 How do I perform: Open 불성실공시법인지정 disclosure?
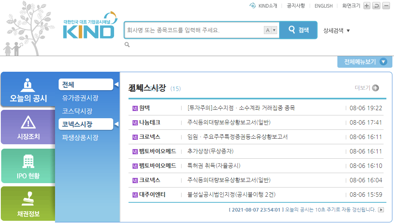(231, 194)
